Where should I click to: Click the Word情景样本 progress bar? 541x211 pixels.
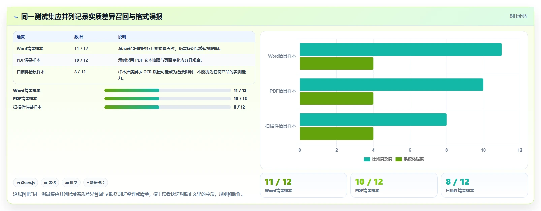(167, 90)
